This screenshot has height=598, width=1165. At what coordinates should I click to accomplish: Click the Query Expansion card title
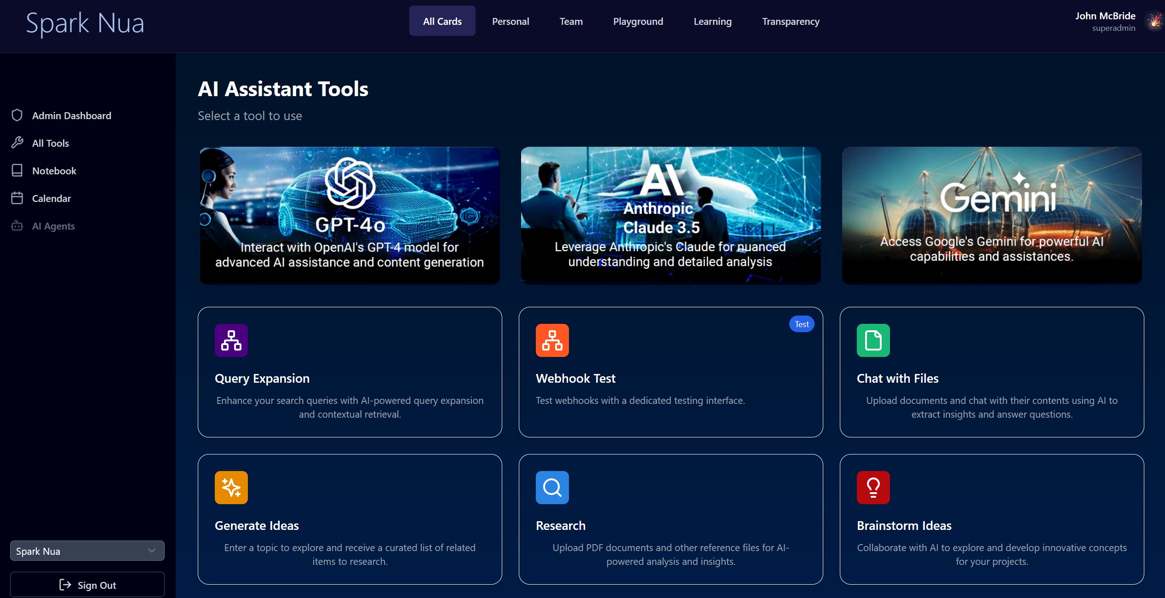coord(262,378)
